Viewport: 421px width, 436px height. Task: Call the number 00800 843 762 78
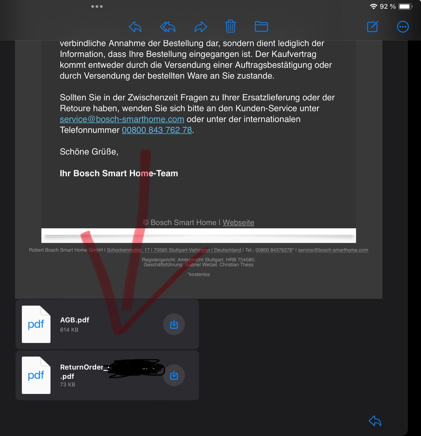[x=157, y=130]
